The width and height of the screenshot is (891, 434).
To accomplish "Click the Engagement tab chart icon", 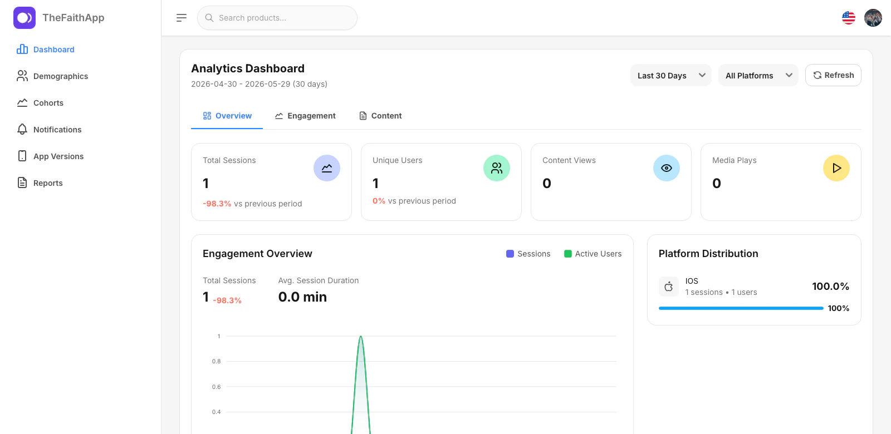I will [x=279, y=116].
